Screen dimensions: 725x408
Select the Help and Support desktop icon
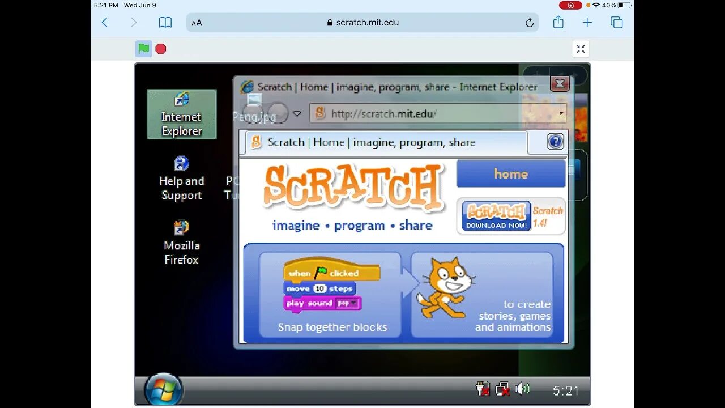181,178
